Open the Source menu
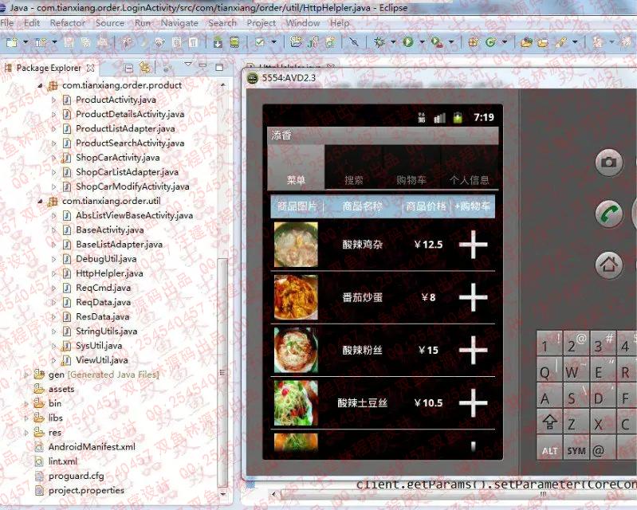The width and height of the screenshot is (637, 510). click(x=110, y=23)
